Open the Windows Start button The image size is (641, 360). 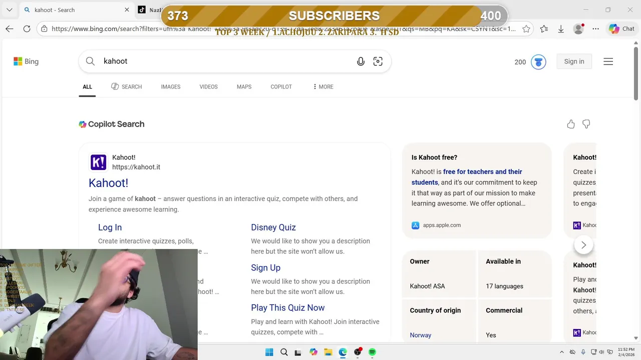(269, 352)
